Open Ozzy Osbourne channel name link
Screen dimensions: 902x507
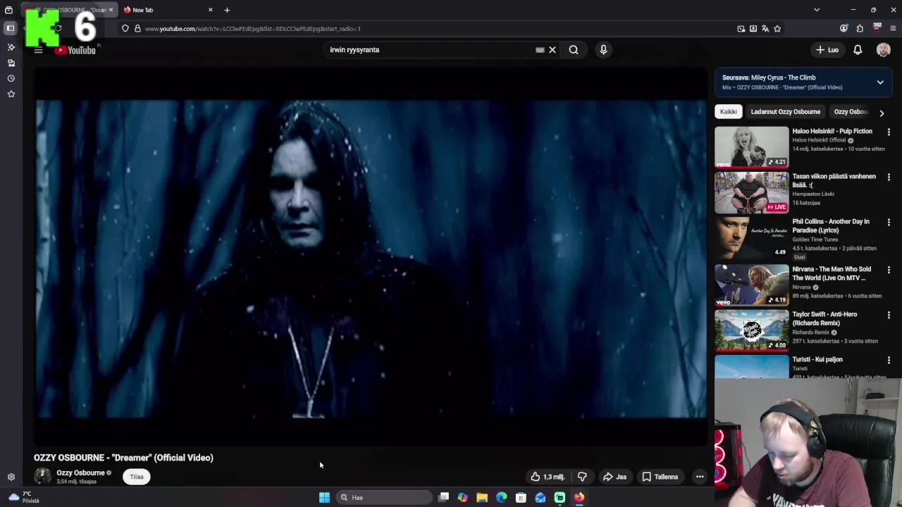80,472
